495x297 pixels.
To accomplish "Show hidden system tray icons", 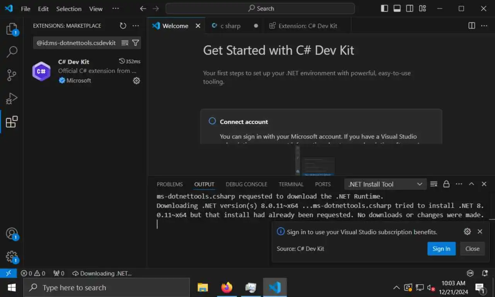I will [x=396, y=288].
